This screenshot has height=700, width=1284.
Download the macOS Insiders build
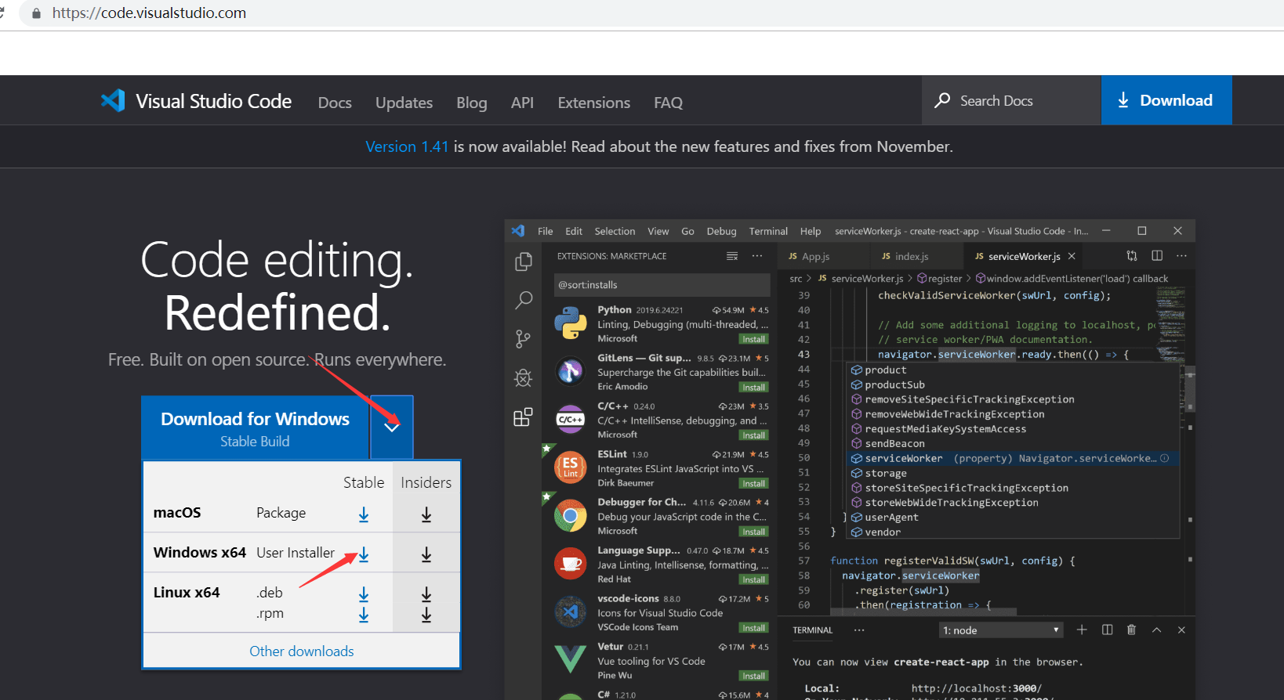[x=426, y=514]
